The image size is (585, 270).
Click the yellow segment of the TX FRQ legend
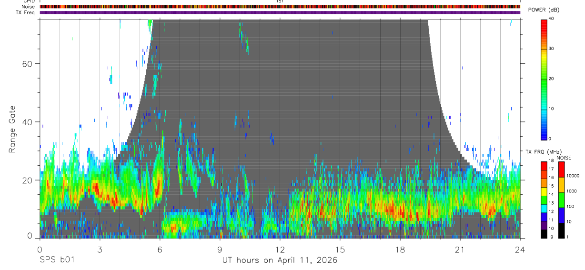coord(544,191)
